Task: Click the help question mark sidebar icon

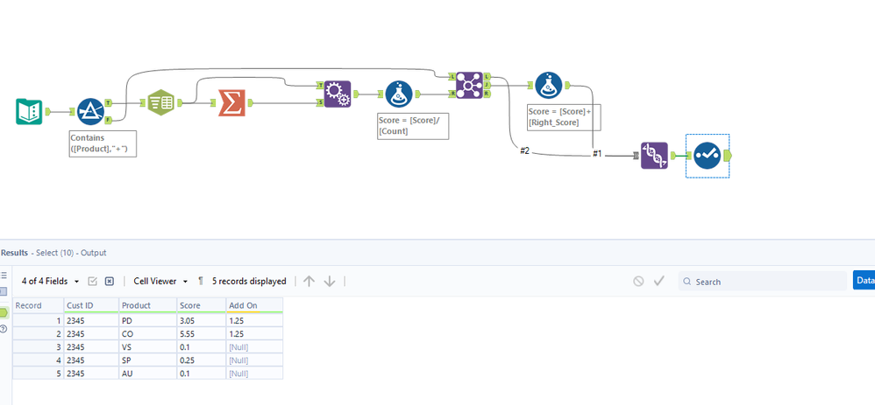Action: click(x=4, y=329)
